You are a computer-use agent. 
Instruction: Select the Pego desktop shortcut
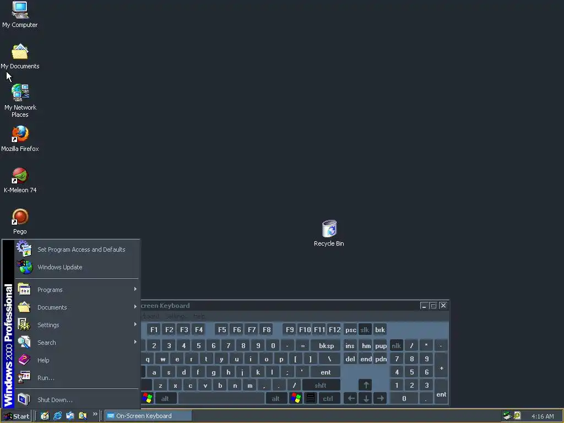point(20,221)
